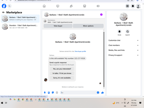144x108 pixels.
Task: Open the emoji picker in message box
Action: pyautogui.click(x=98, y=92)
